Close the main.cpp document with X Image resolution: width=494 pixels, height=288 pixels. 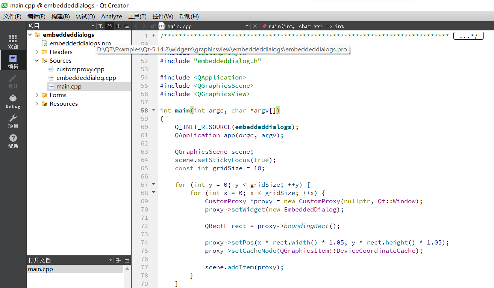[x=255, y=26]
